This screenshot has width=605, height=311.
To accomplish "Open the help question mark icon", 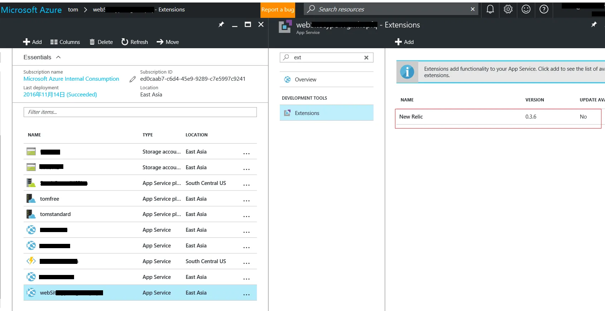I will [544, 9].
